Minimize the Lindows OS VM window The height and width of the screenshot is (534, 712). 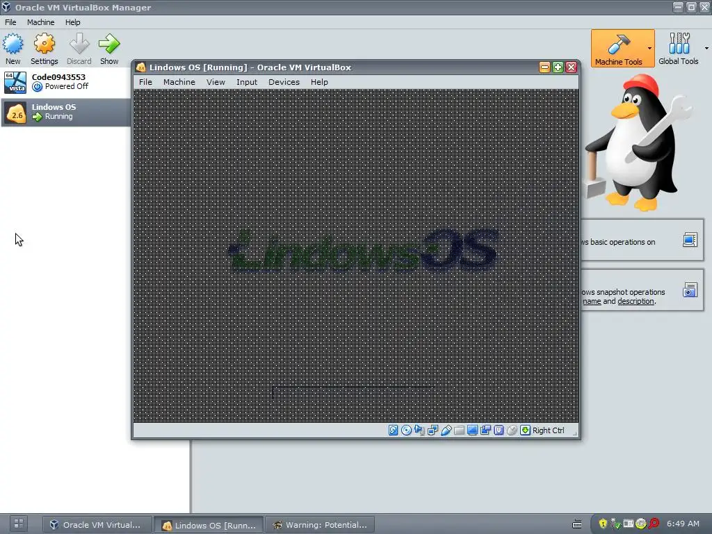544,67
